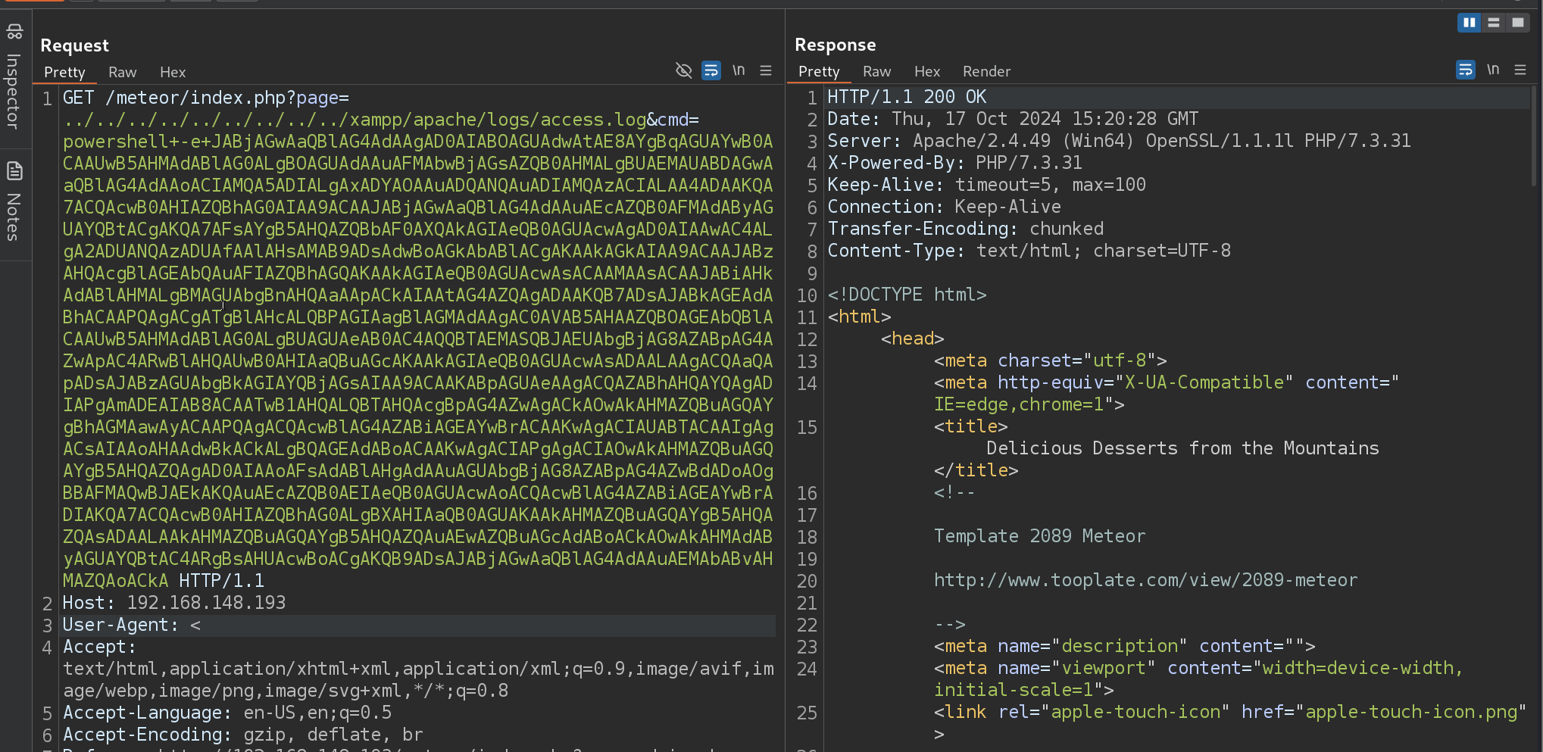Toggle non-printable characters in Request panel
1543x752 pixels.
tap(683, 70)
